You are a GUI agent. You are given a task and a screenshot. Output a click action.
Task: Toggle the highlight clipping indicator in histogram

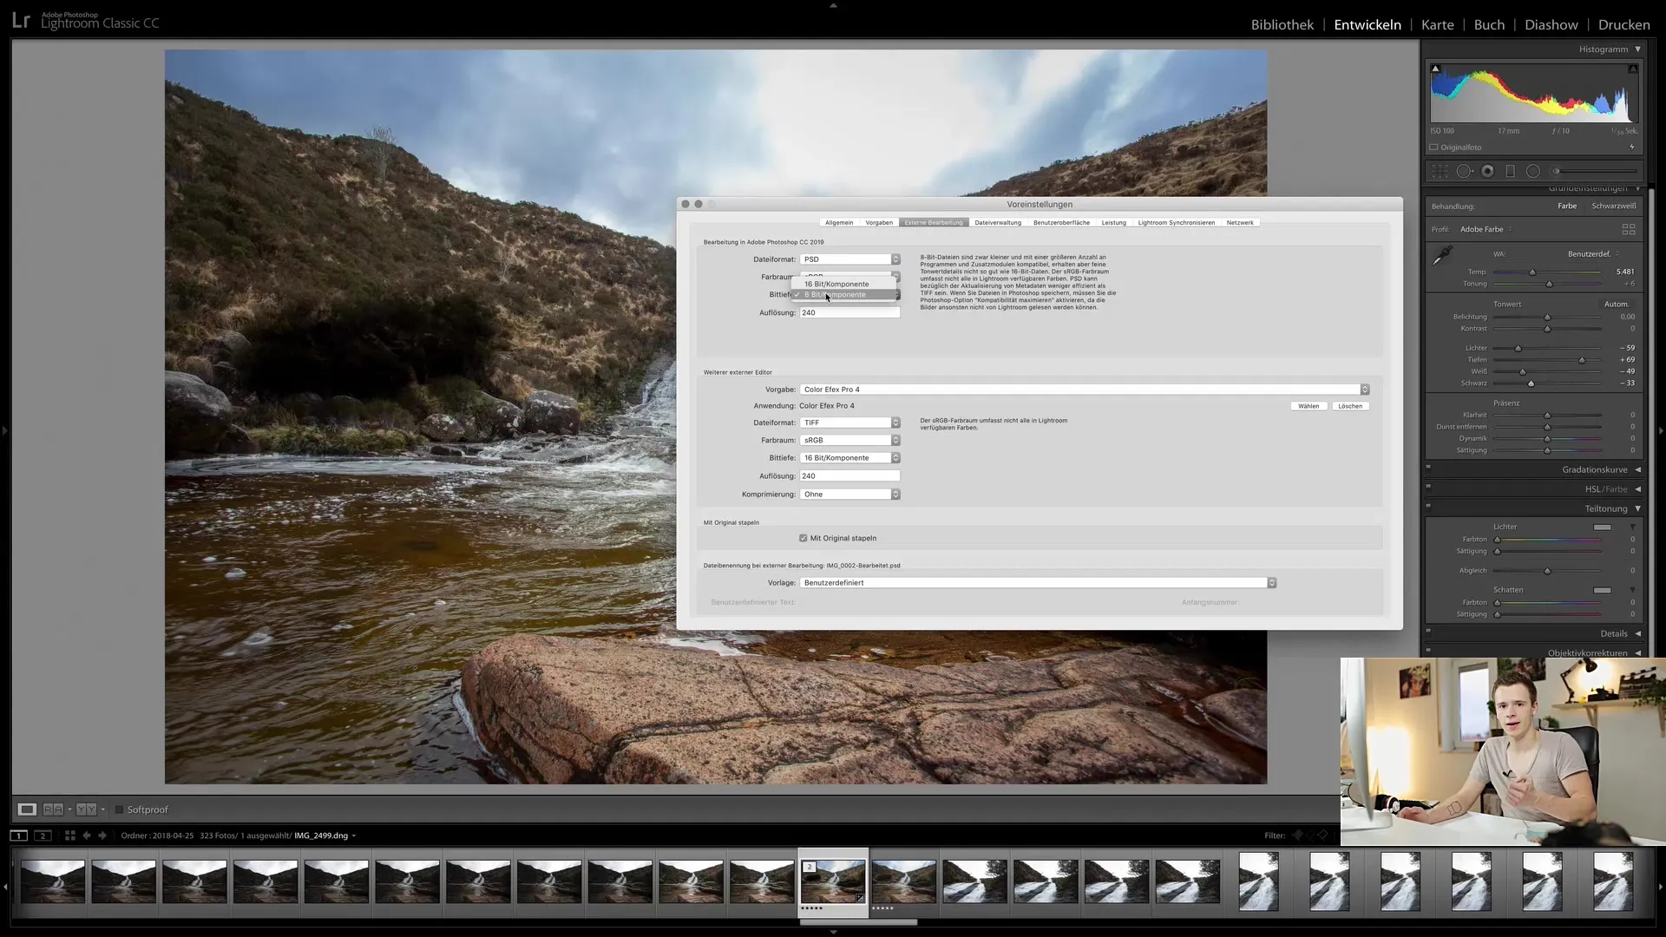point(1632,69)
